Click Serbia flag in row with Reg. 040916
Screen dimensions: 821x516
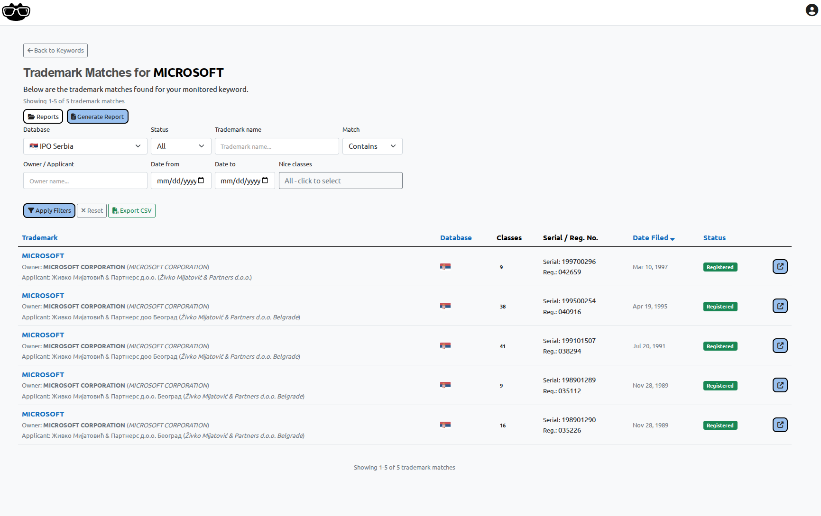[445, 306]
